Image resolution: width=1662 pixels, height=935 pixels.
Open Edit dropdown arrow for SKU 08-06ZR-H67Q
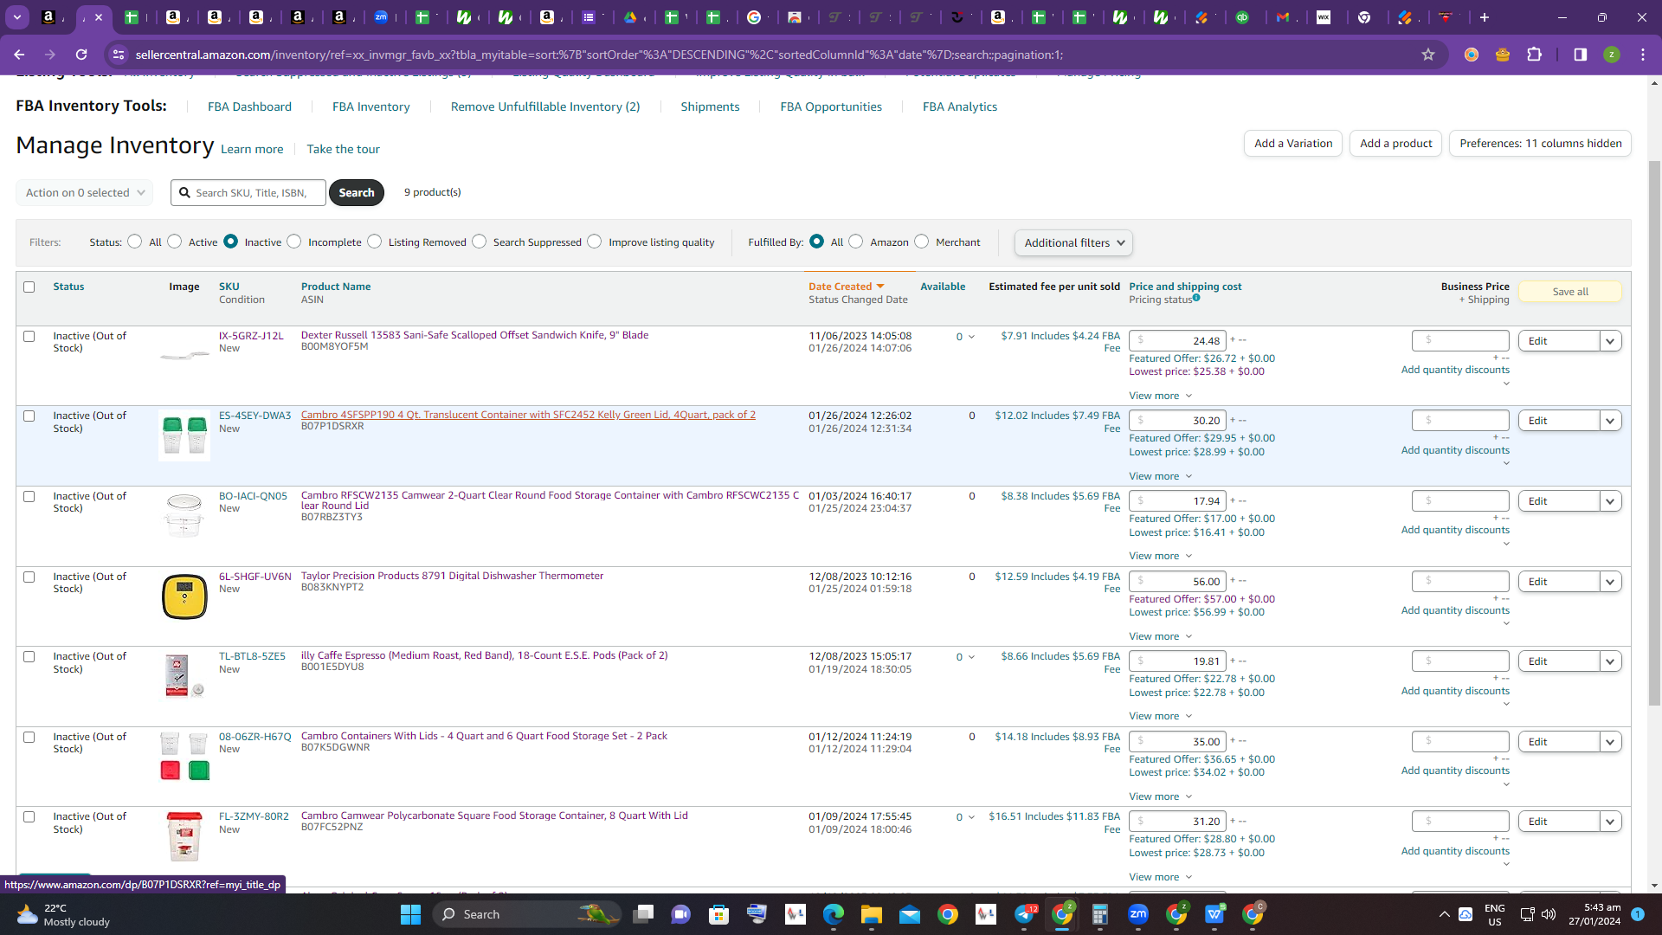[x=1610, y=742]
